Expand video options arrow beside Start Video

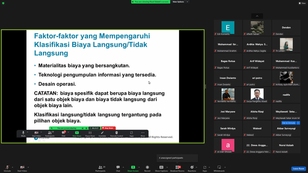pyautogui.click(x=28, y=167)
